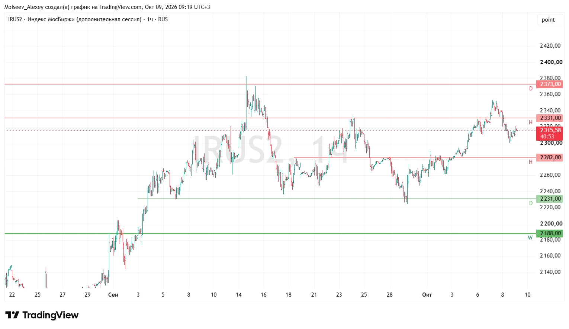Select the 2 282,00 price level label

[550, 157]
